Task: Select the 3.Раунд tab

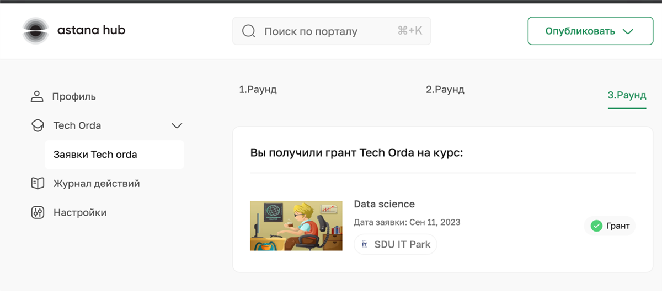Action: (627, 95)
